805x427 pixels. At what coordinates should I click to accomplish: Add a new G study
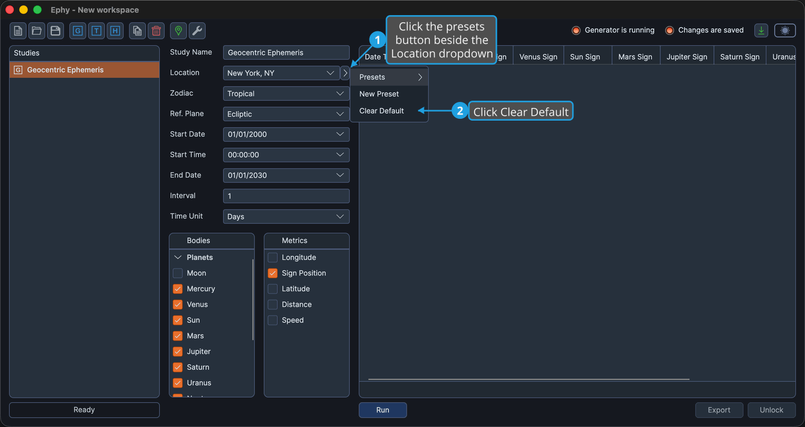click(78, 31)
